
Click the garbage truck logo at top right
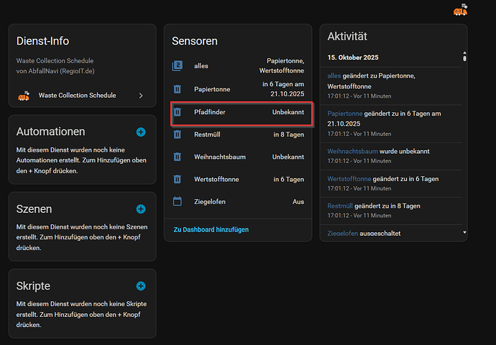pyautogui.click(x=460, y=10)
